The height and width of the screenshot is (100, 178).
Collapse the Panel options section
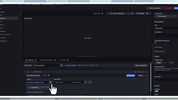tap(159, 22)
